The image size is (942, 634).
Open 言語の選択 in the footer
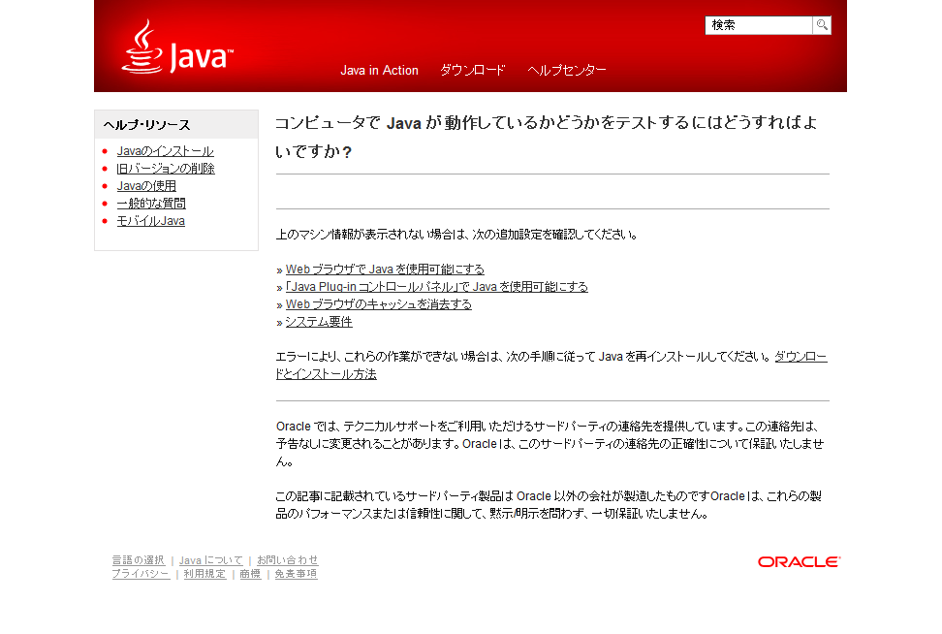pyautogui.click(x=138, y=560)
